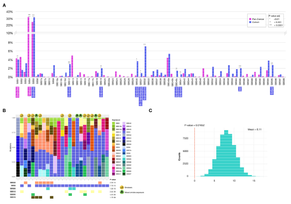
Task: Click the Tobacco label under SBS4
Action: coord(29,91)
